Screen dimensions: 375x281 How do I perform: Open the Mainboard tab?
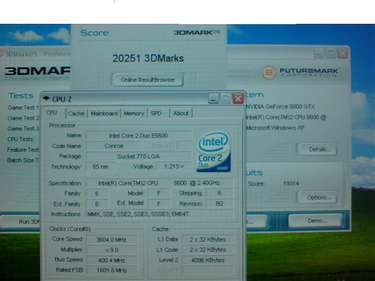[x=104, y=113]
